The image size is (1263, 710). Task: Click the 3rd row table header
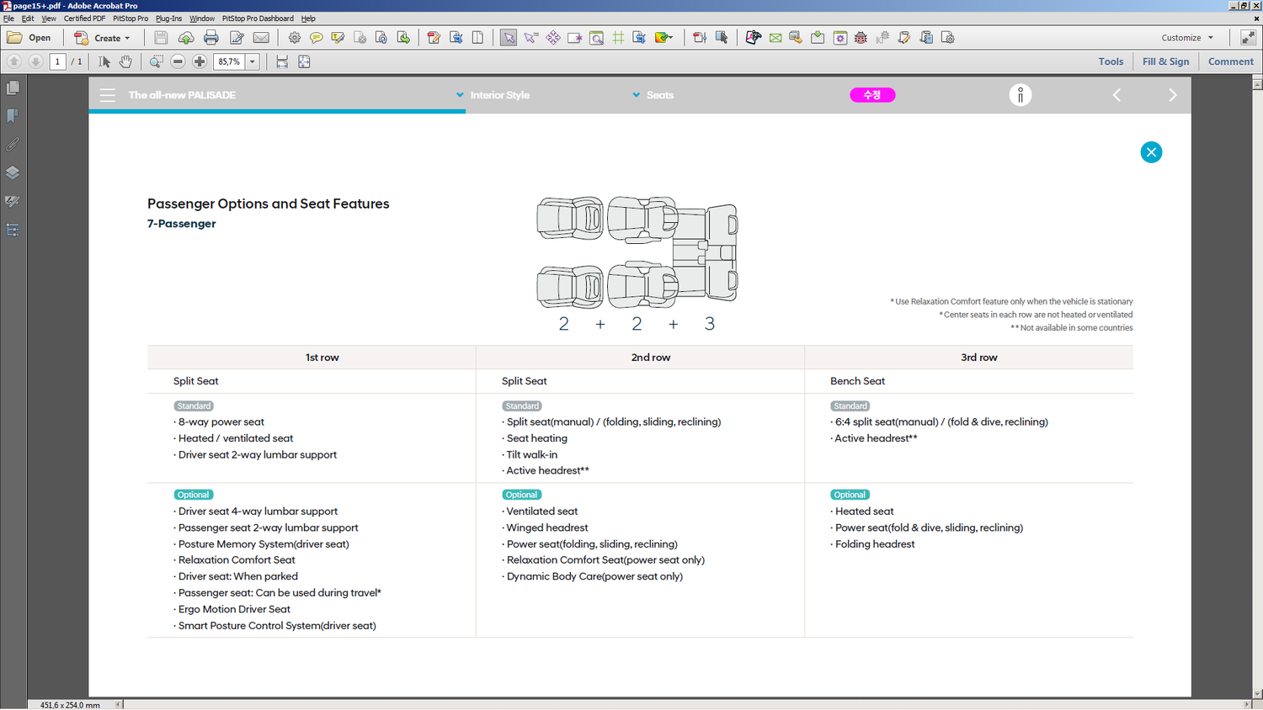point(979,358)
